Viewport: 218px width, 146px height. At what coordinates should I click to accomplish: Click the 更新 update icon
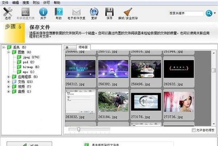[94, 12]
